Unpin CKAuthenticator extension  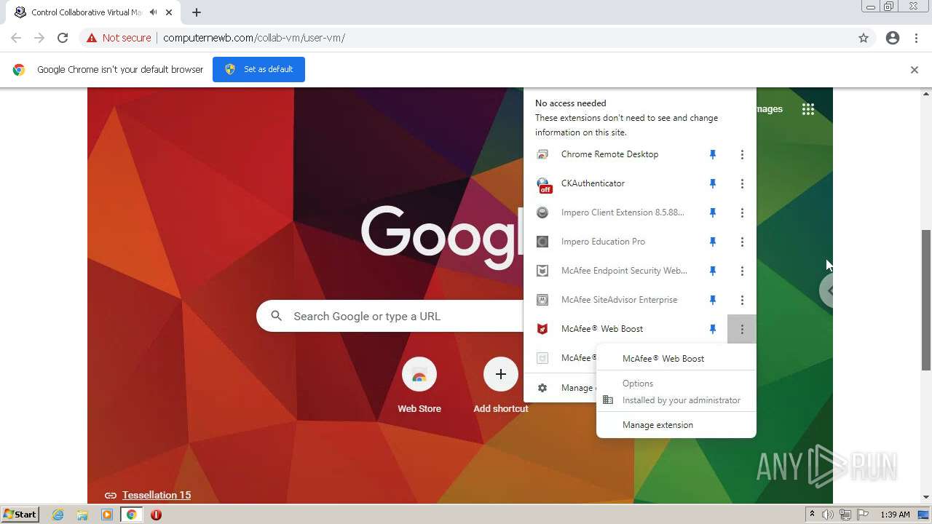tap(713, 183)
